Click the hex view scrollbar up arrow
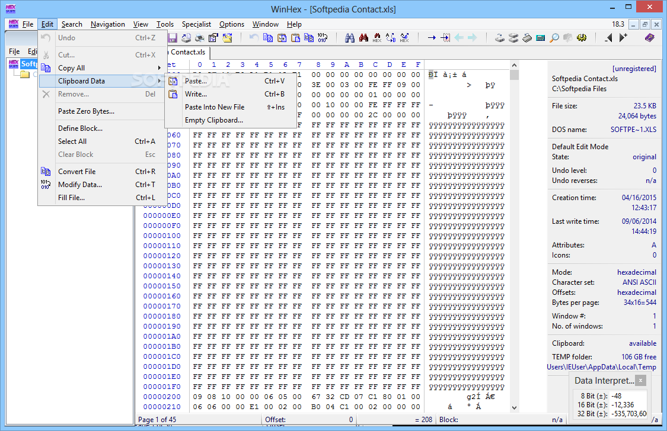Viewport: 667px width, 431px height. click(x=514, y=65)
